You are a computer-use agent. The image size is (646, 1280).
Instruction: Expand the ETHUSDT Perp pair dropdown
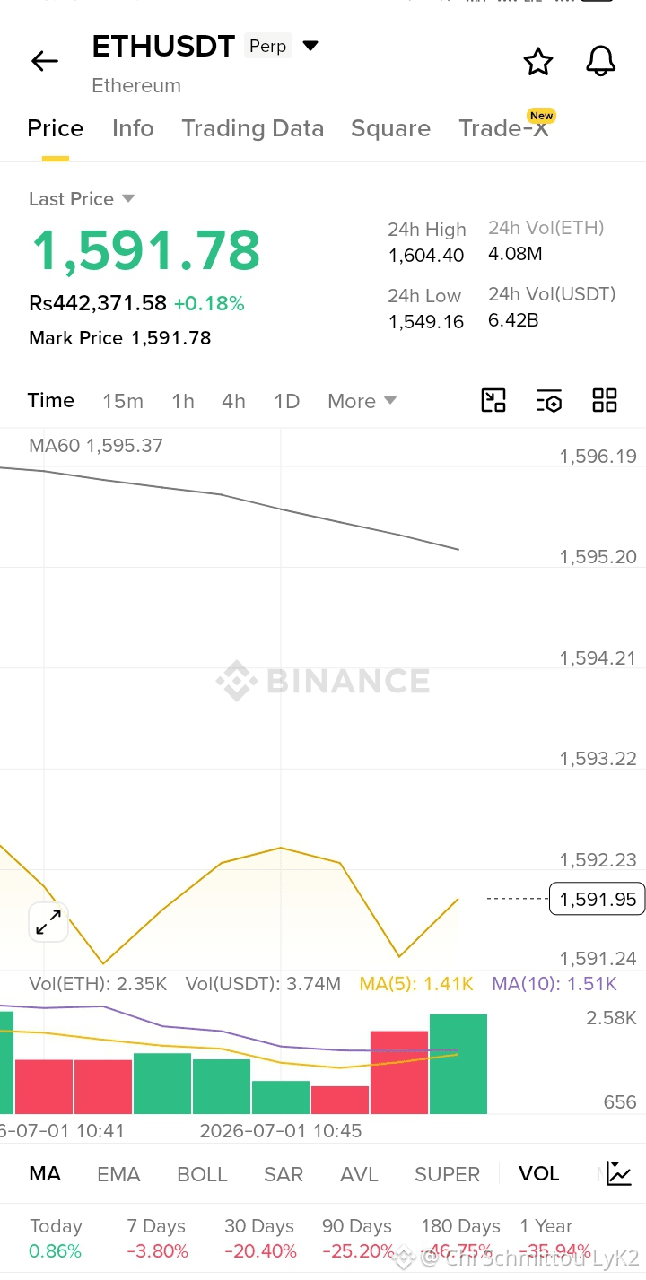[310, 46]
